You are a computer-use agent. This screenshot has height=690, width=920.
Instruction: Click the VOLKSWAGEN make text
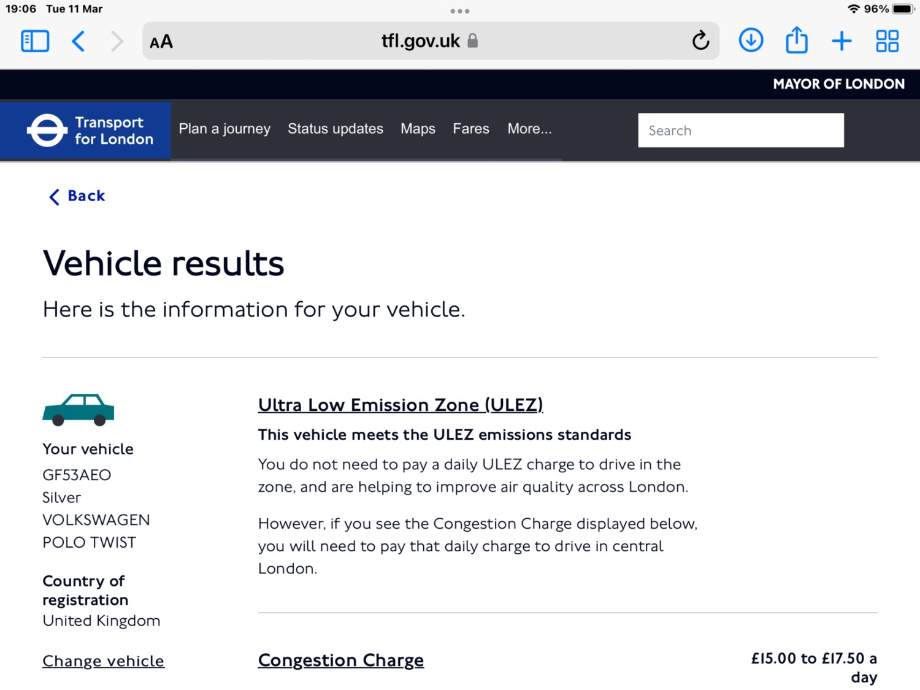pyautogui.click(x=96, y=520)
